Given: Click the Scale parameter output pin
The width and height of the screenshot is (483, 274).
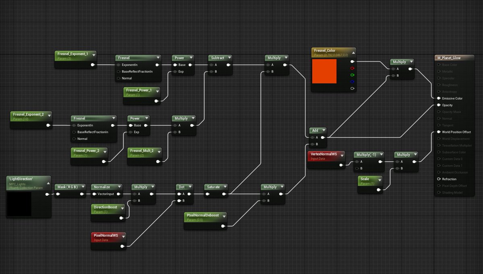Looking at the screenshot, I should [379, 189].
